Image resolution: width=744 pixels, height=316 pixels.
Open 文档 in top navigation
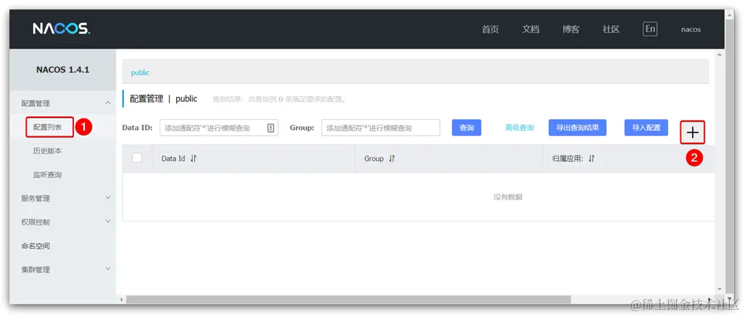[x=530, y=29]
